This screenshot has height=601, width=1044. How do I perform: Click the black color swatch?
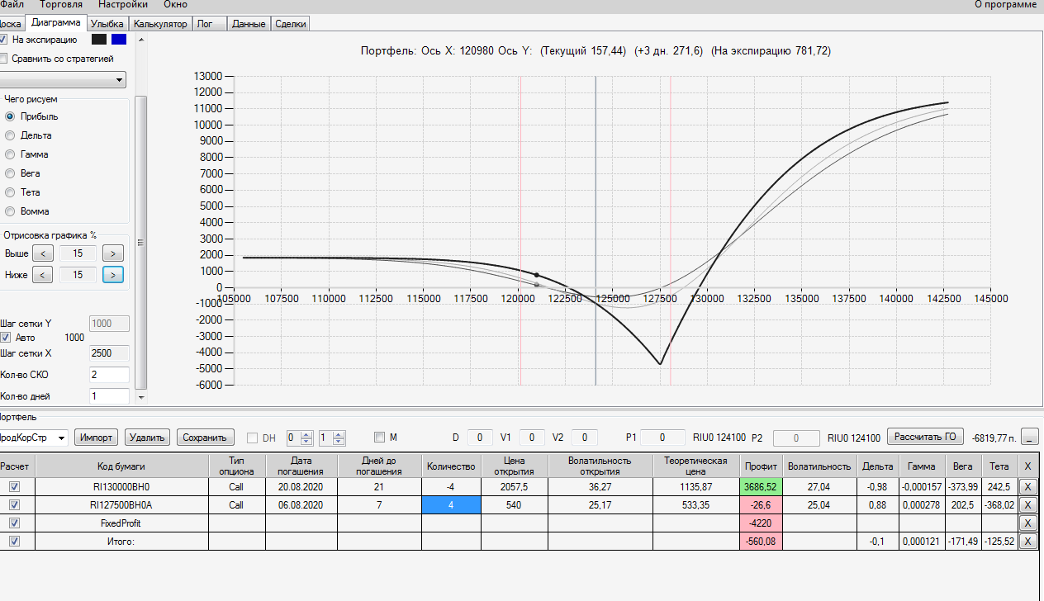[x=99, y=40]
